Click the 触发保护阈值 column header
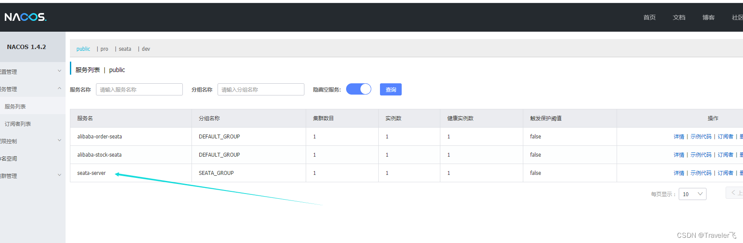Viewport: 743px width, 243px height. (546, 118)
